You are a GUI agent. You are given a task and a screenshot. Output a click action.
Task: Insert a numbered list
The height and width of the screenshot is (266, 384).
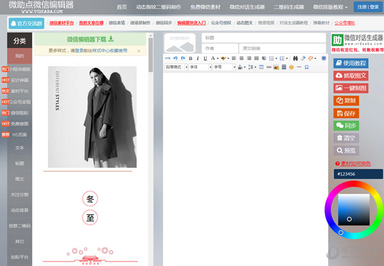[282, 58]
